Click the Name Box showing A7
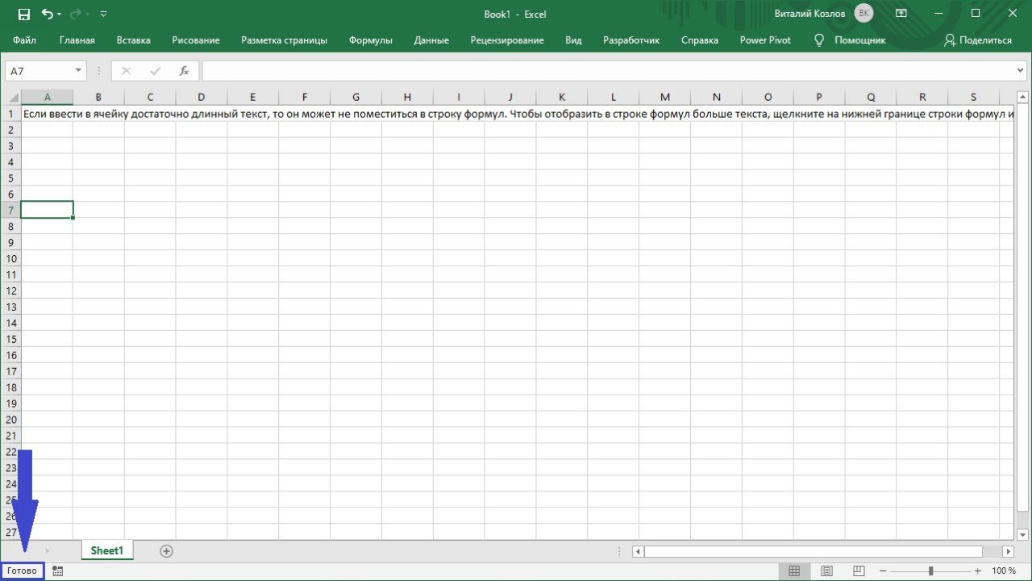This screenshot has width=1032, height=581. (39, 71)
